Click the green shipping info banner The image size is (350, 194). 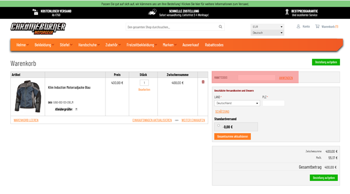point(175,4)
